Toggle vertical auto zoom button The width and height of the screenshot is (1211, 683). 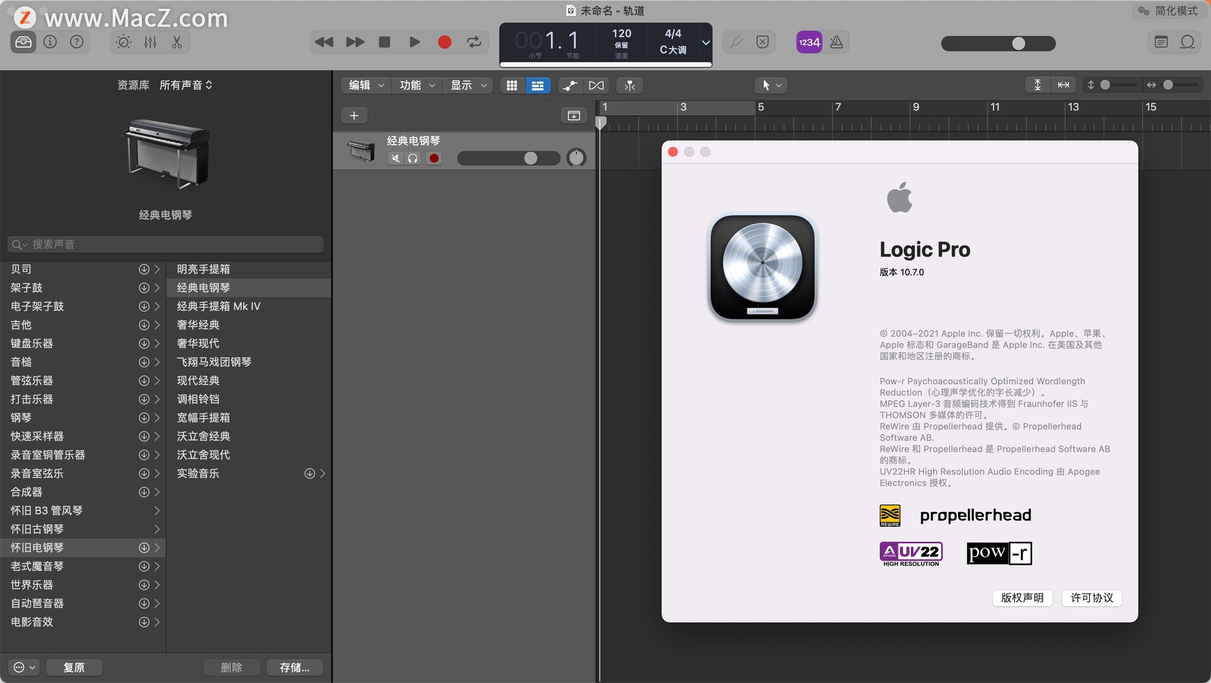click(x=1038, y=84)
